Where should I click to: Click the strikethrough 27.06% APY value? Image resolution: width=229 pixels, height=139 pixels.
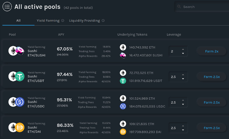(63, 106)
